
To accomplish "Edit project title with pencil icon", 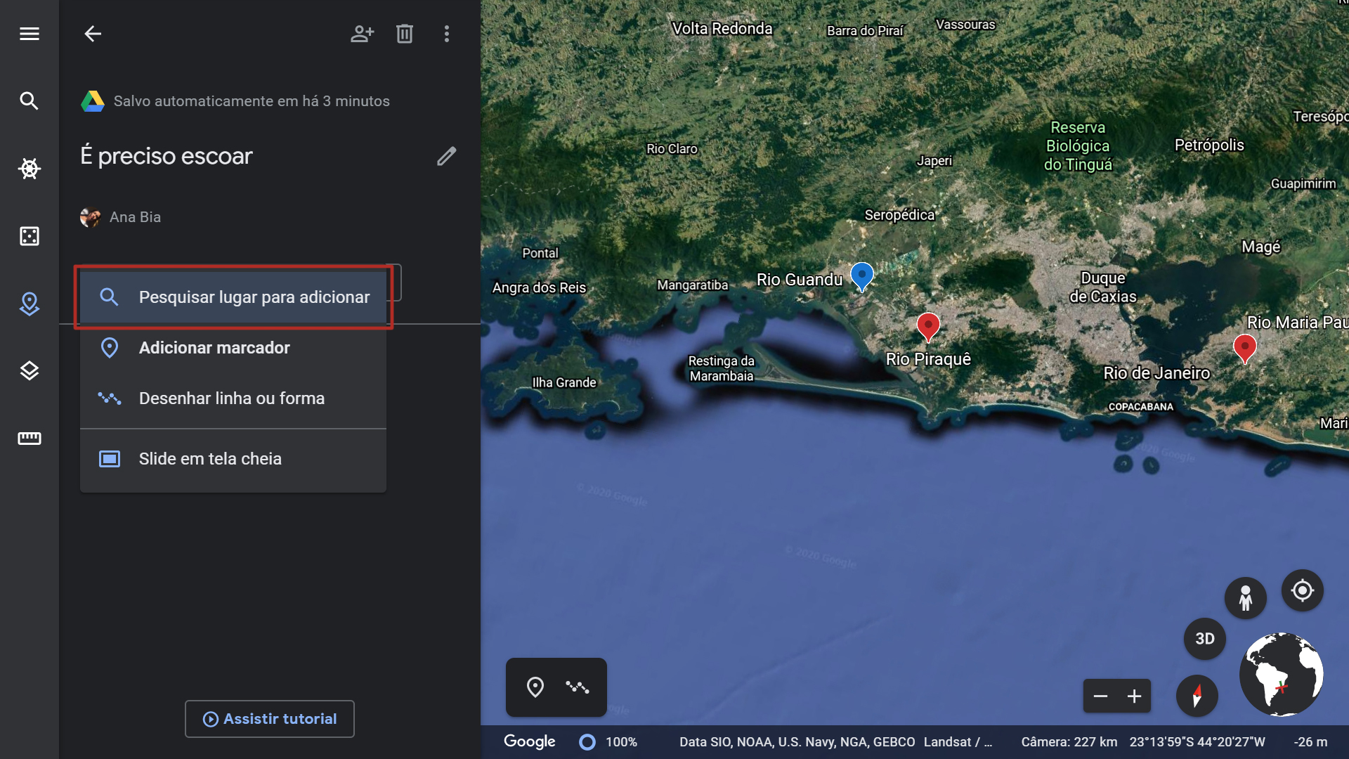I will [x=446, y=156].
